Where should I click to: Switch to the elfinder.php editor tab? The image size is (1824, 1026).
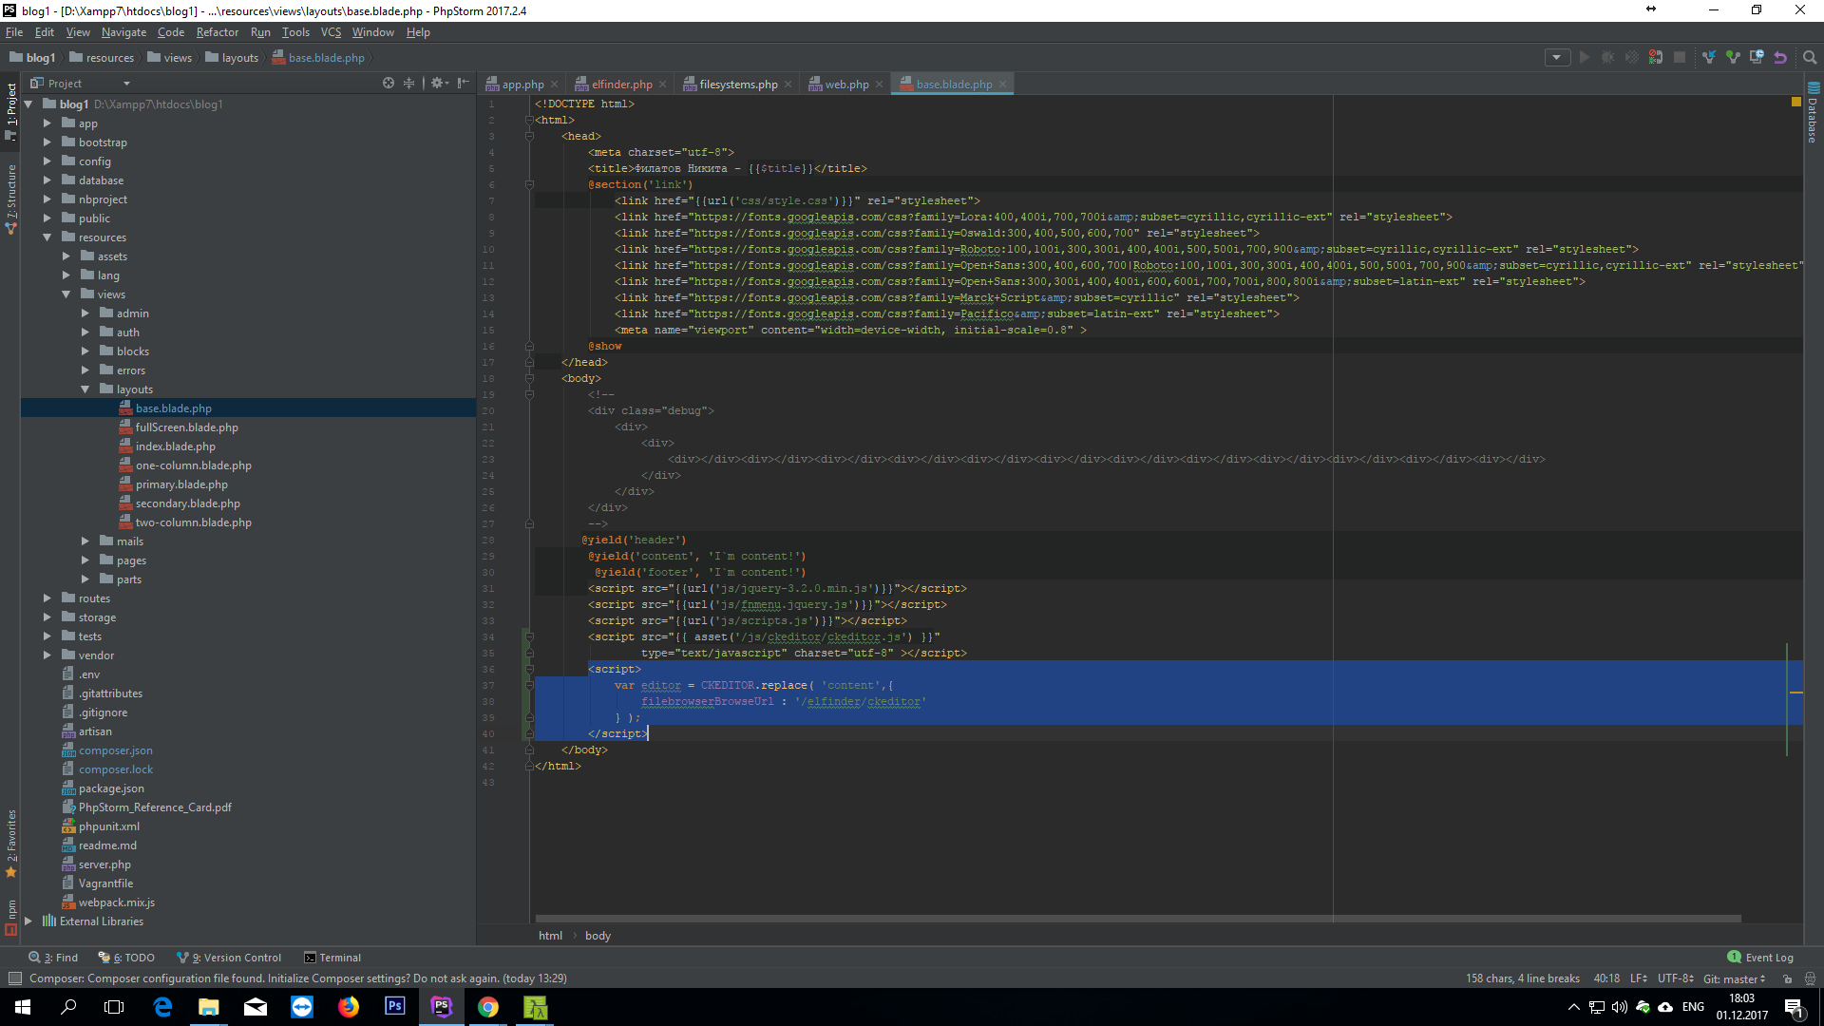coord(621,85)
